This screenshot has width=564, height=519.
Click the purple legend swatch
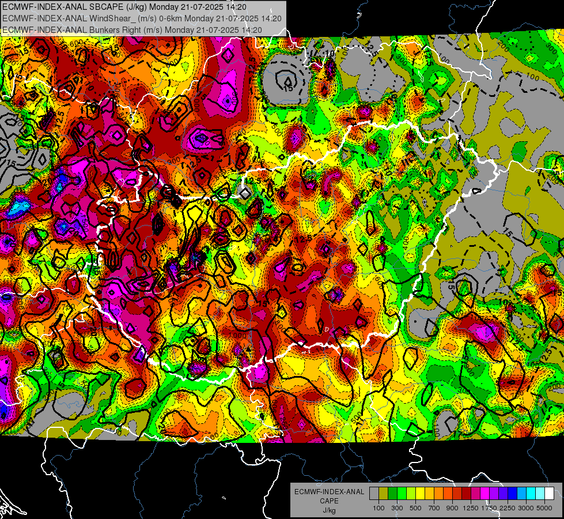494,494
